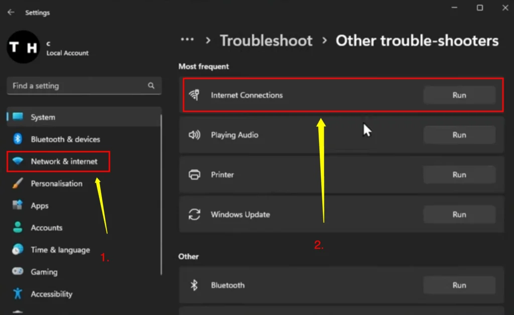Click the back arrow in Settings header

pos(11,13)
